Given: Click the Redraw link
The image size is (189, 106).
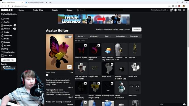Looking at the screenshot, I should (x=70, y=105).
